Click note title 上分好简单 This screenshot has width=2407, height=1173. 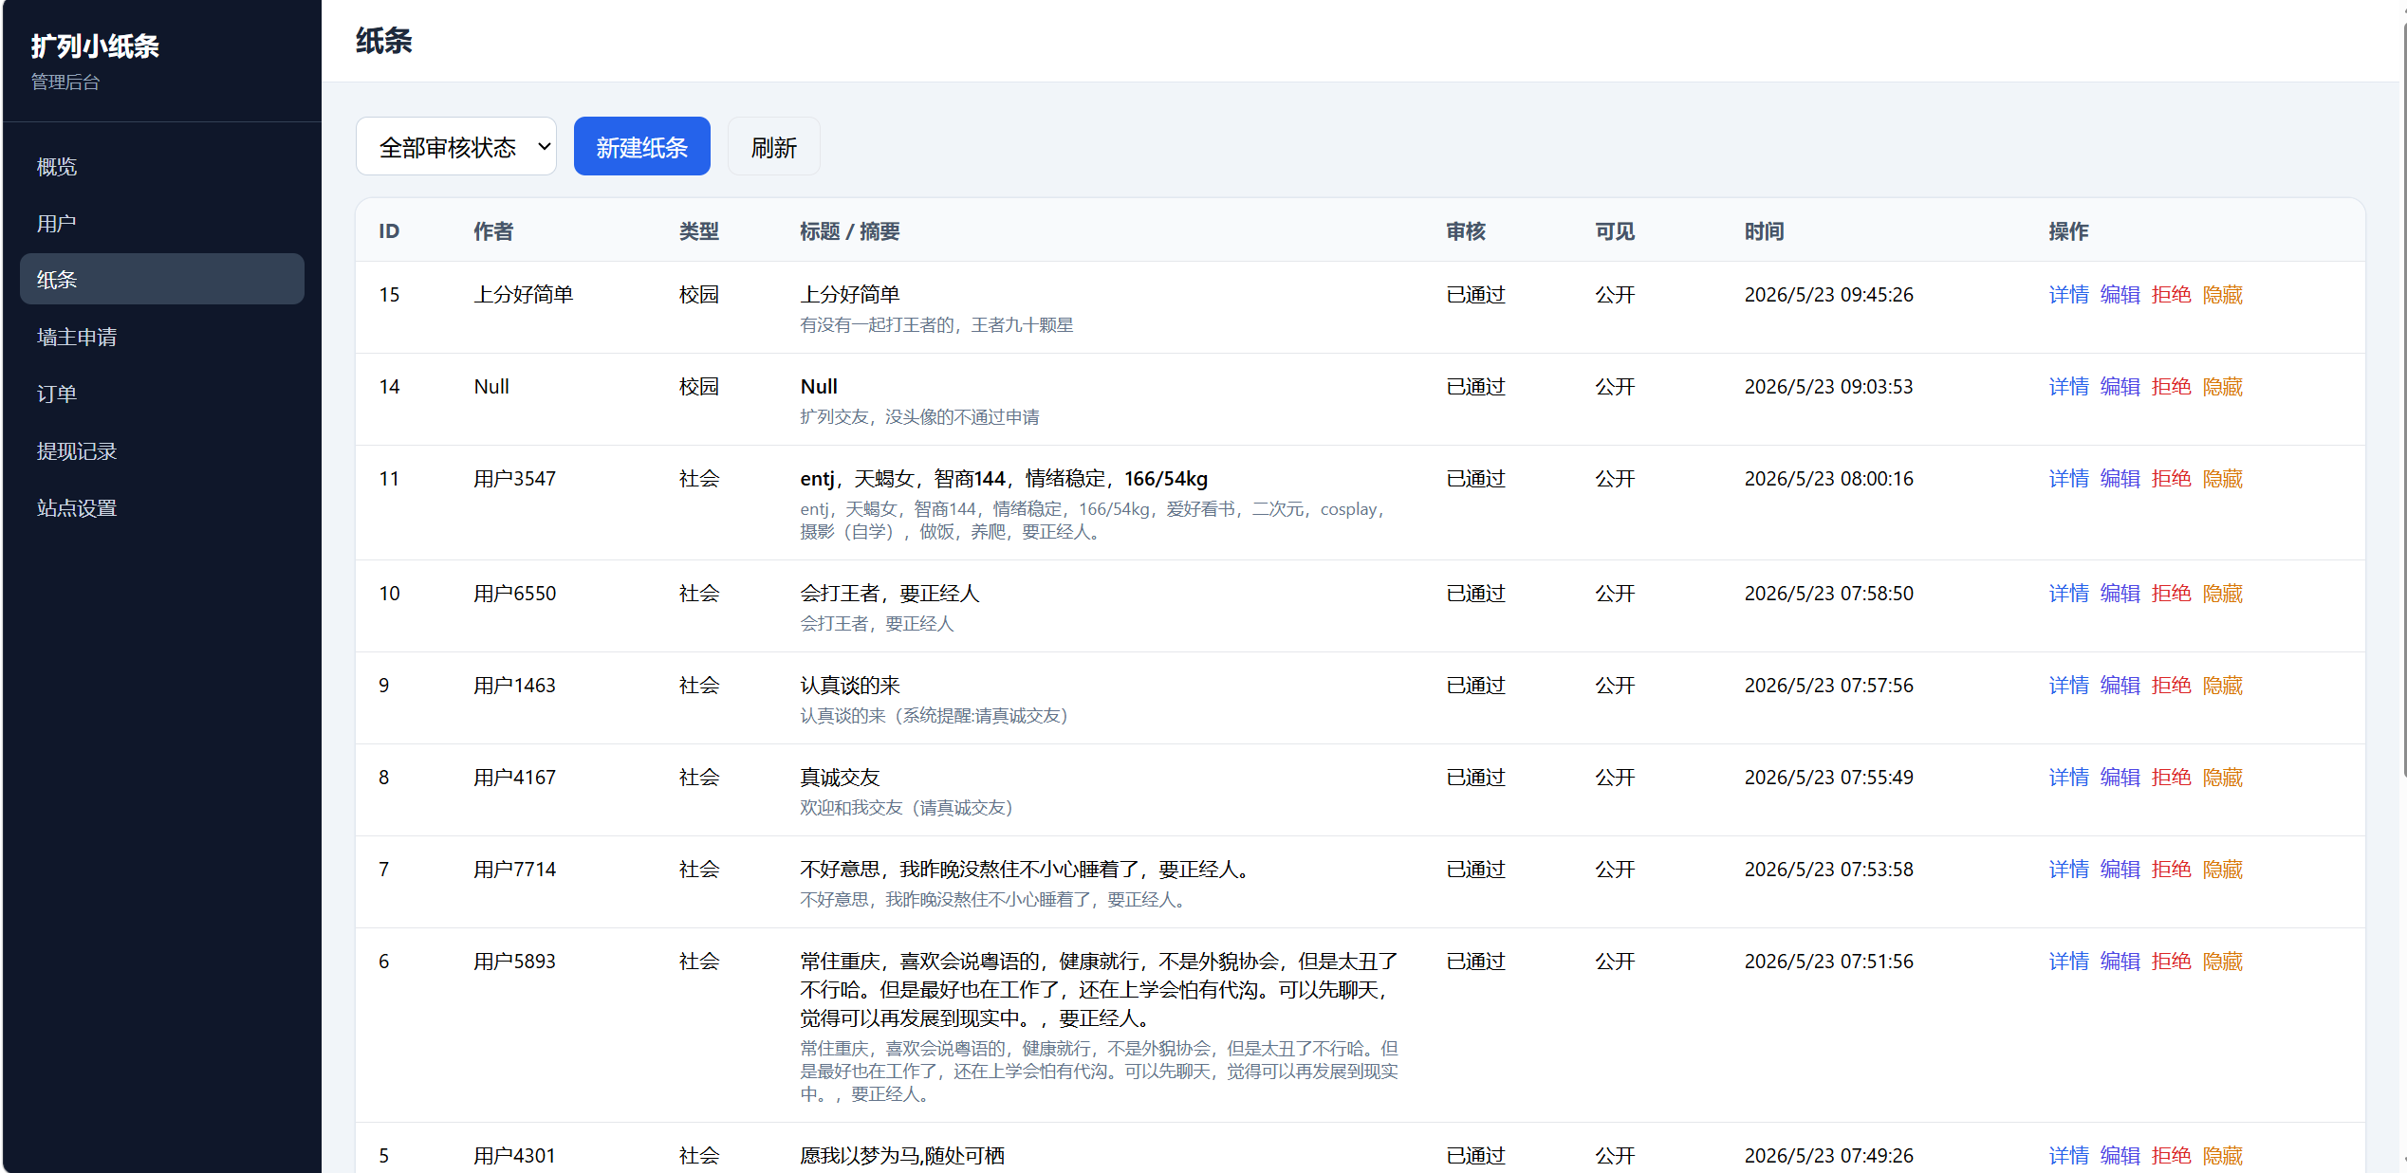click(x=849, y=295)
